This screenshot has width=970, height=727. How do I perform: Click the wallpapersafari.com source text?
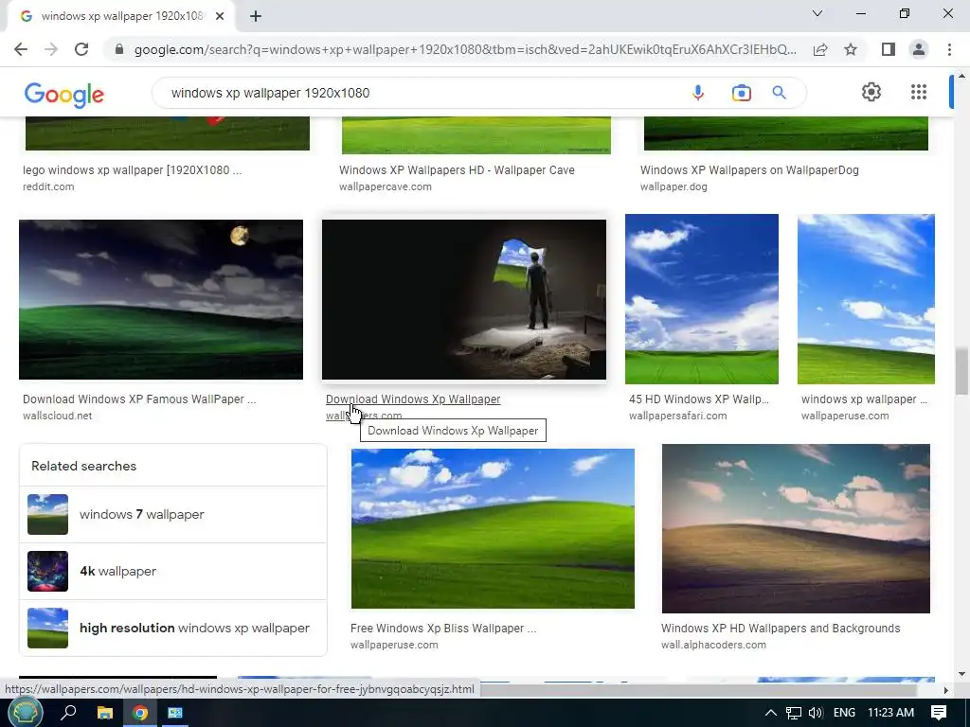(678, 417)
